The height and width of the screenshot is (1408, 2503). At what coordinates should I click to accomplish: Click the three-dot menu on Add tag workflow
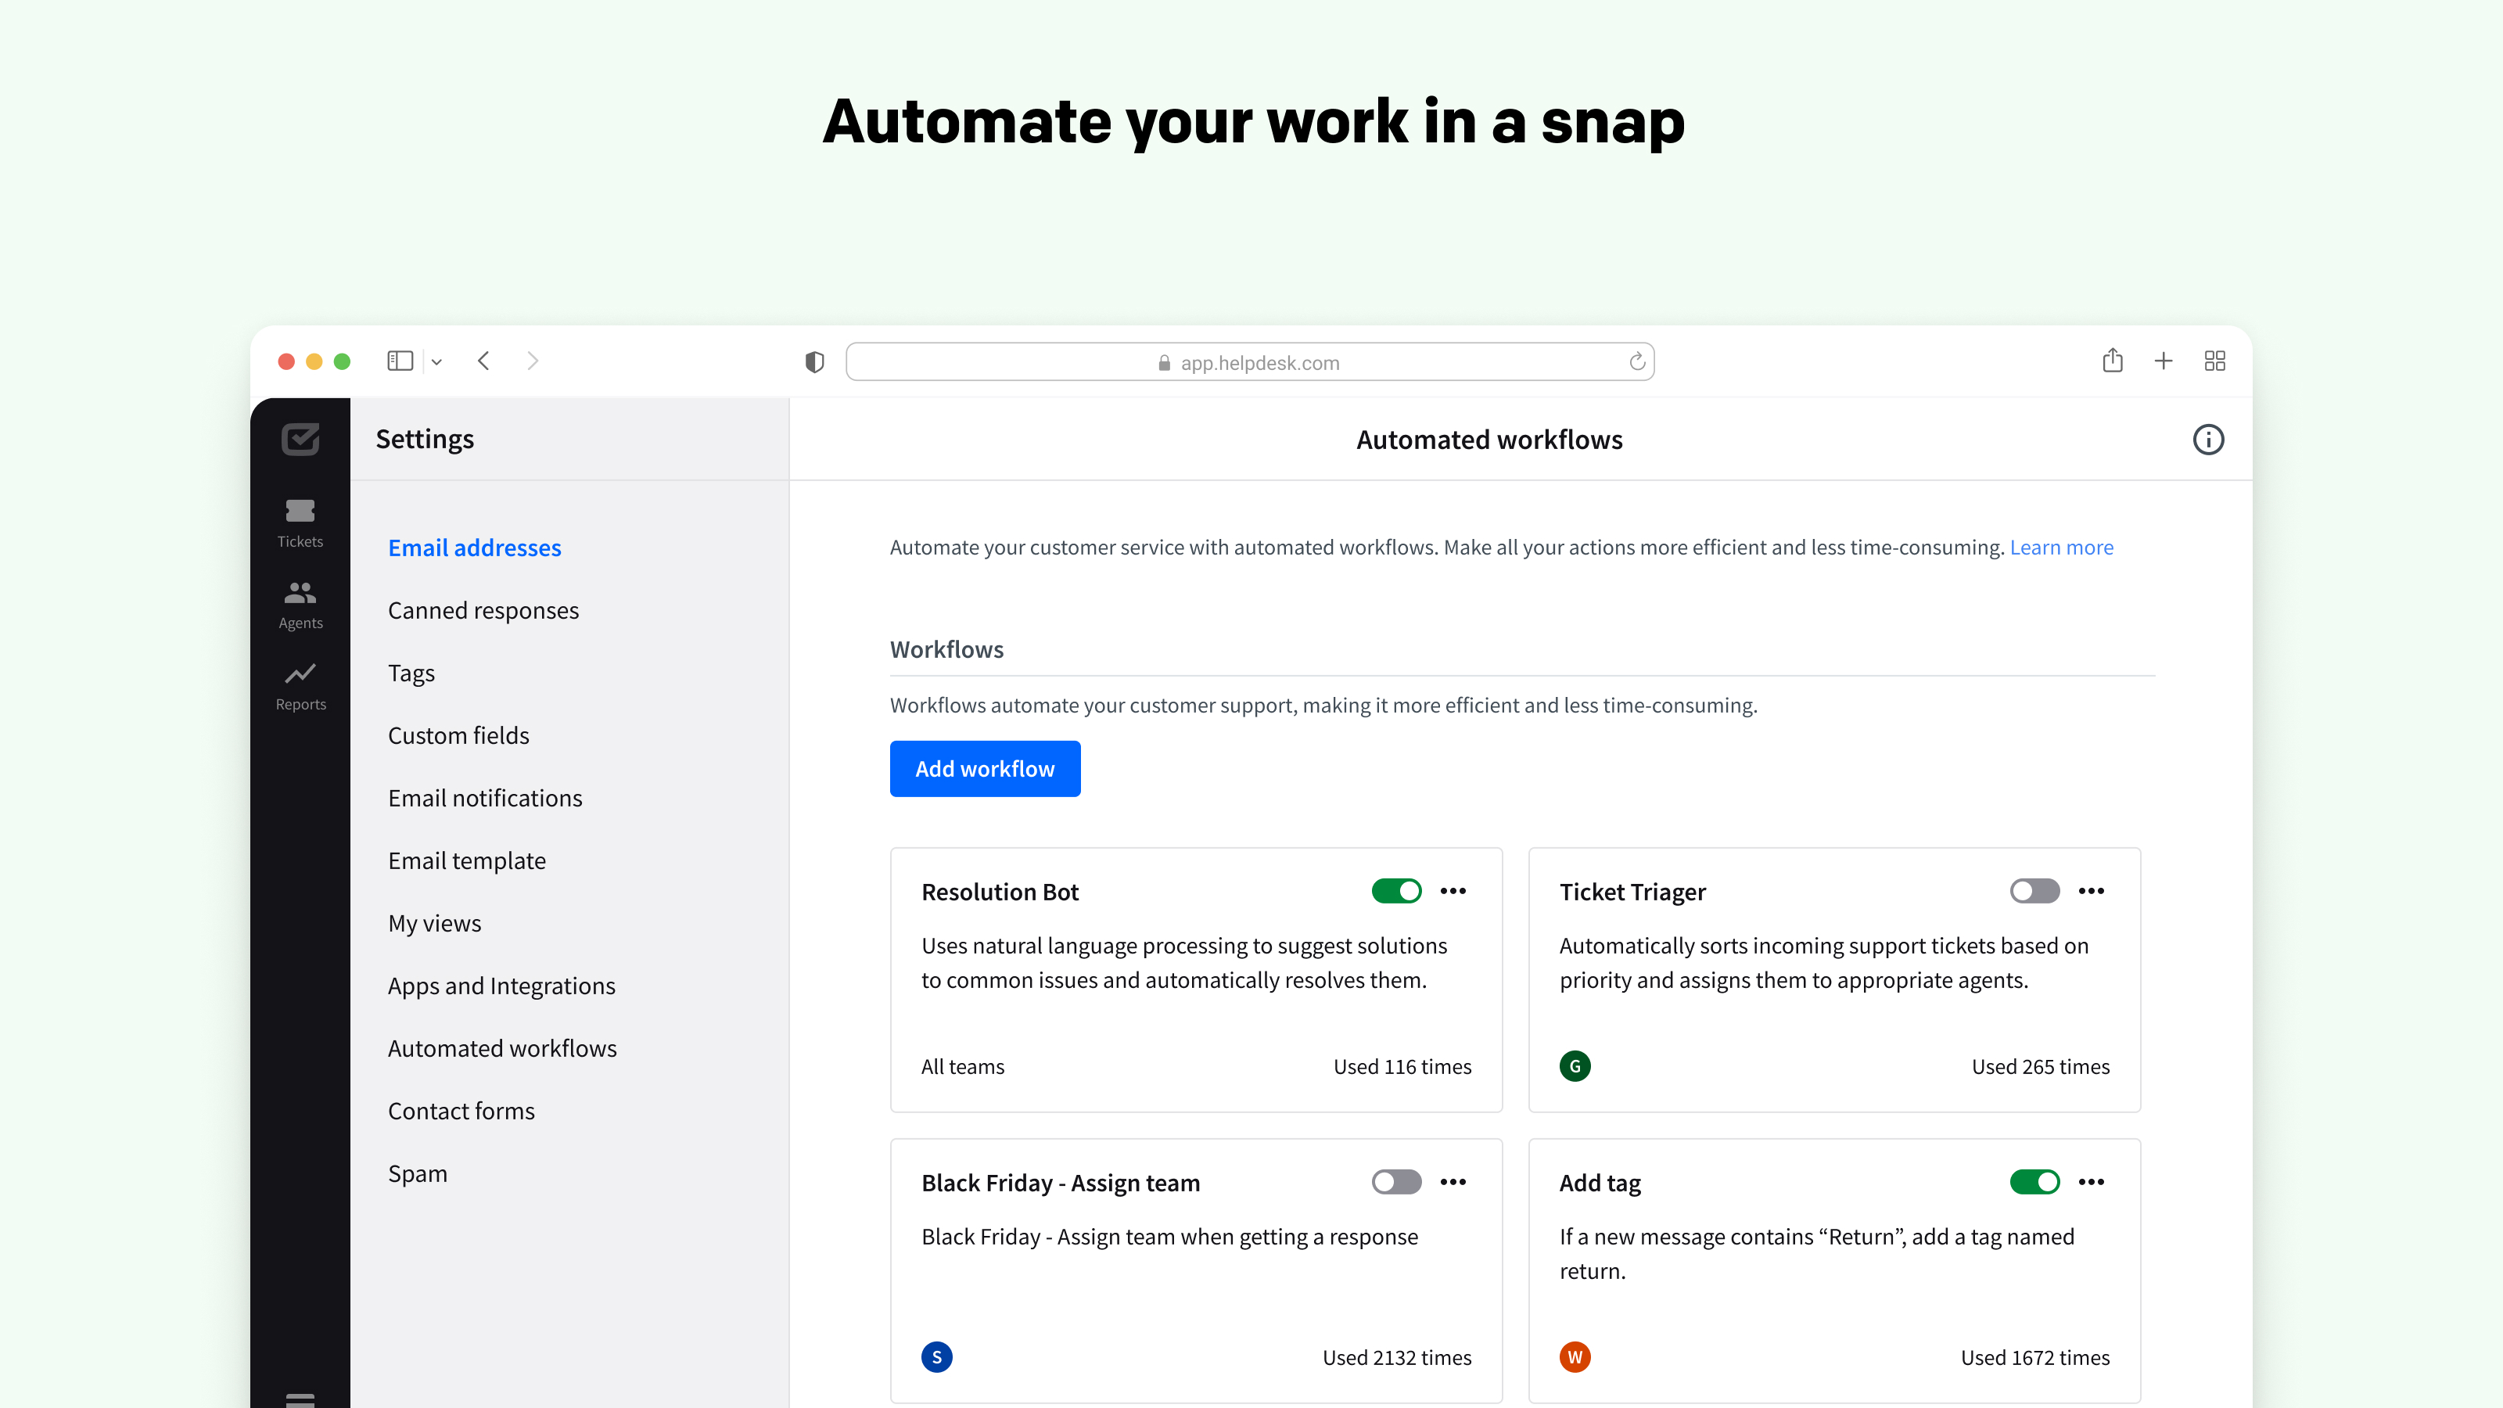[x=2091, y=1181]
